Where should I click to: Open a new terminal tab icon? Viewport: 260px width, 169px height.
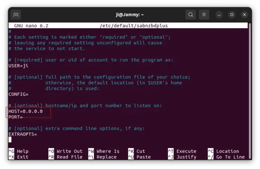pyautogui.click(x=16, y=15)
